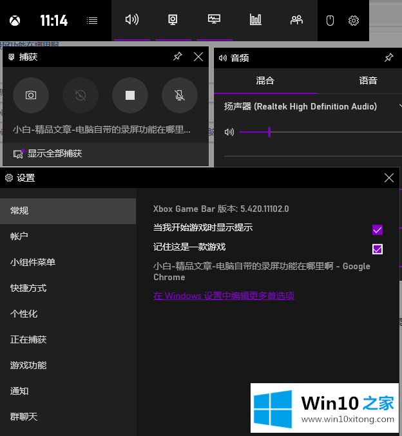This screenshot has height=436, width=402.
Task: Expand the 扬声器 Realtek audio device dropdown
Action: [399, 106]
